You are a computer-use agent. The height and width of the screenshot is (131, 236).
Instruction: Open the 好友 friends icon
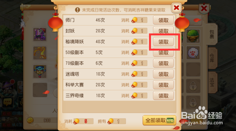tap(8, 88)
